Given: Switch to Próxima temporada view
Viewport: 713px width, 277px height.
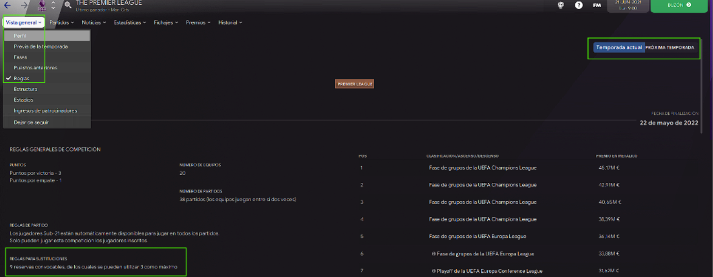Looking at the screenshot, I should [x=670, y=47].
